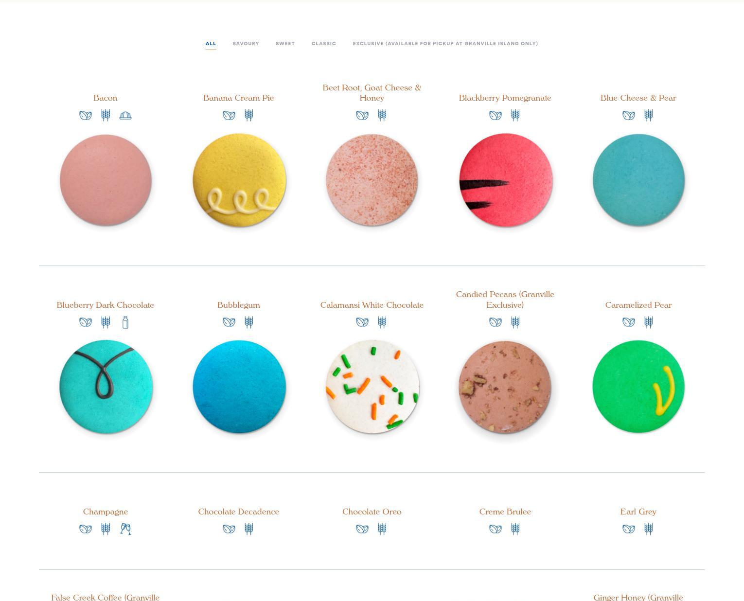Click the almond icon under Creme Brulee
The width and height of the screenshot is (744, 601).
point(495,529)
